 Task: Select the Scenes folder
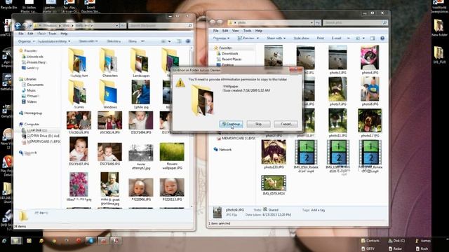pyautogui.click(x=79, y=94)
